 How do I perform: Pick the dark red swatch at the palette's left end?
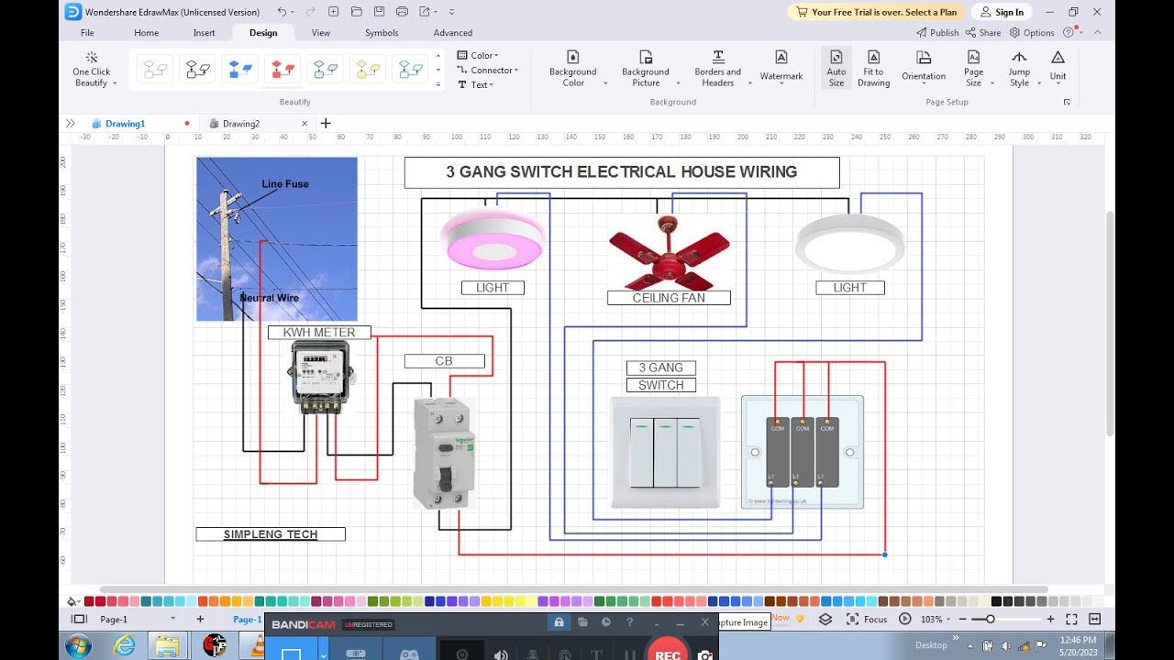point(89,601)
